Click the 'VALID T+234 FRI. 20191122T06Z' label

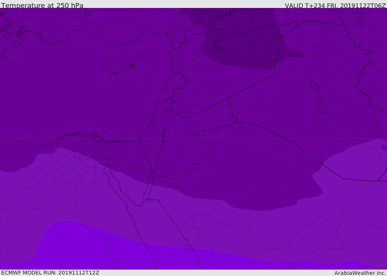[x=335, y=6]
